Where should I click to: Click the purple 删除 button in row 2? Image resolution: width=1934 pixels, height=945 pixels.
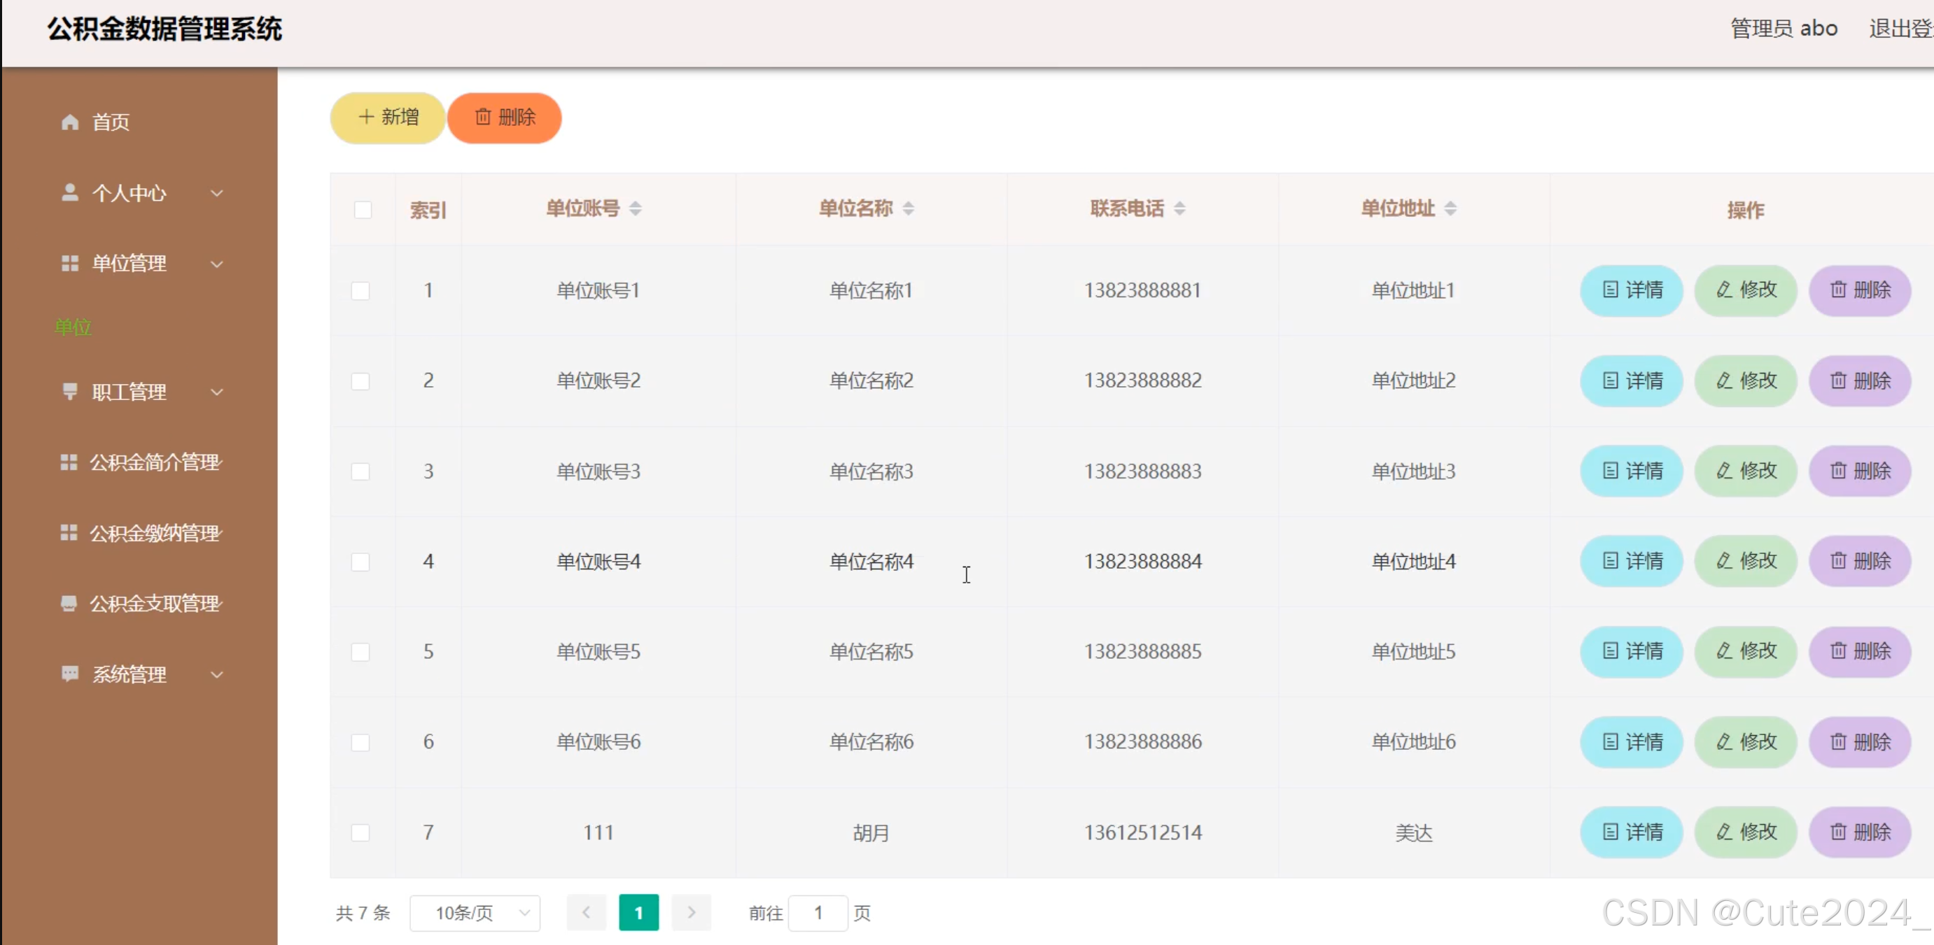[x=1860, y=381]
